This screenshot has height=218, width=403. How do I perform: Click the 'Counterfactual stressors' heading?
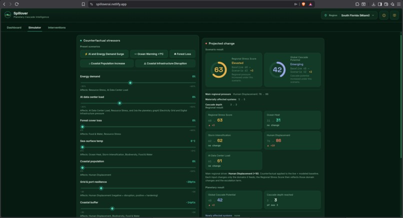click(101, 40)
